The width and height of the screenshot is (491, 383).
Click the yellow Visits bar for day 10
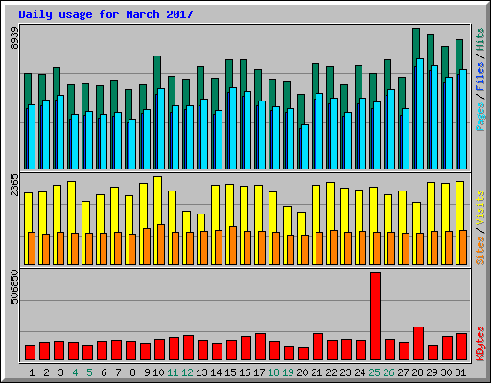point(157,201)
